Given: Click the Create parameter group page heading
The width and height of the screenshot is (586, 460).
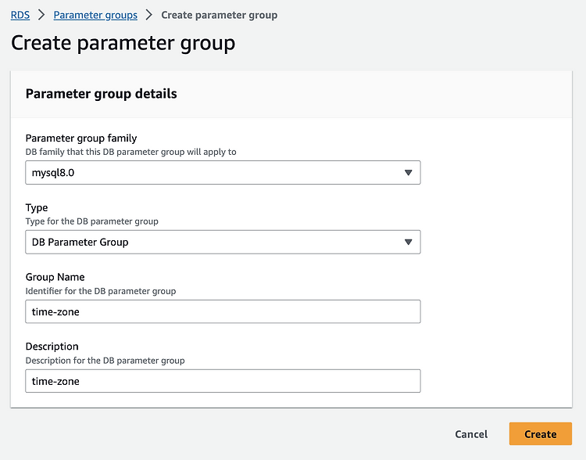Looking at the screenshot, I should (x=123, y=43).
